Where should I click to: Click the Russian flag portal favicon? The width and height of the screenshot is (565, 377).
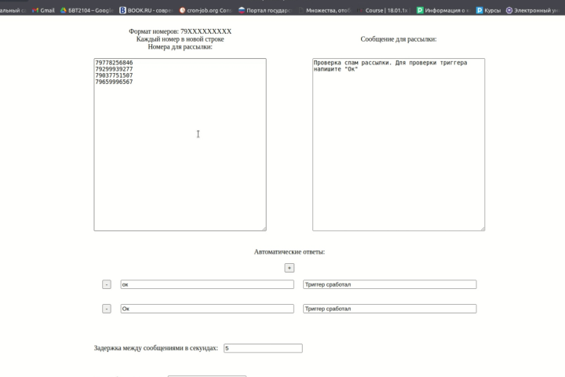click(x=242, y=10)
